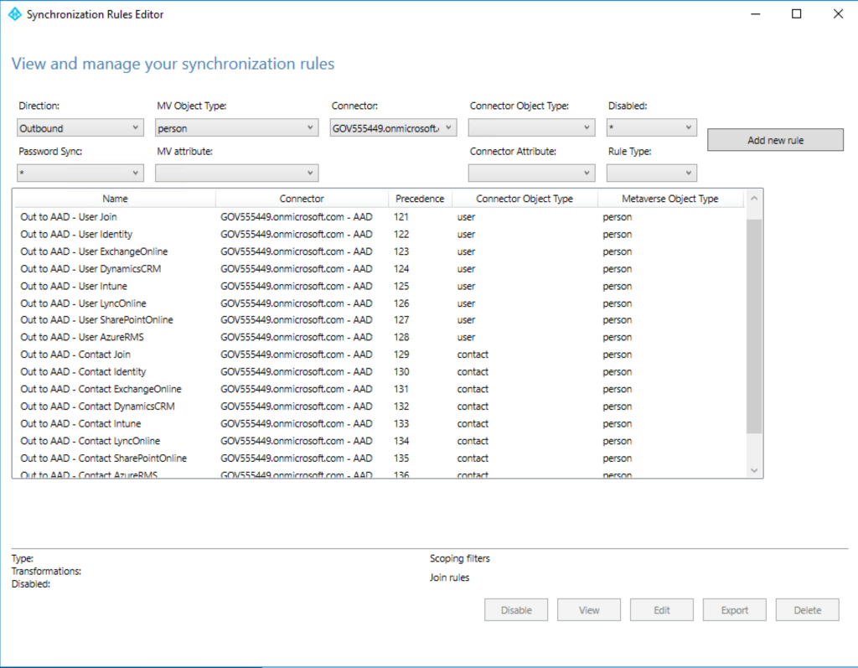The height and width of the screenshot is (668, 858).
Task: Click the Export button
Action: [734, 609]
